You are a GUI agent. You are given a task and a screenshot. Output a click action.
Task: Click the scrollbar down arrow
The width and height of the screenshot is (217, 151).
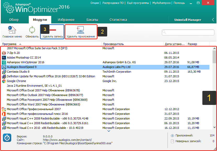tap(214, 127)
